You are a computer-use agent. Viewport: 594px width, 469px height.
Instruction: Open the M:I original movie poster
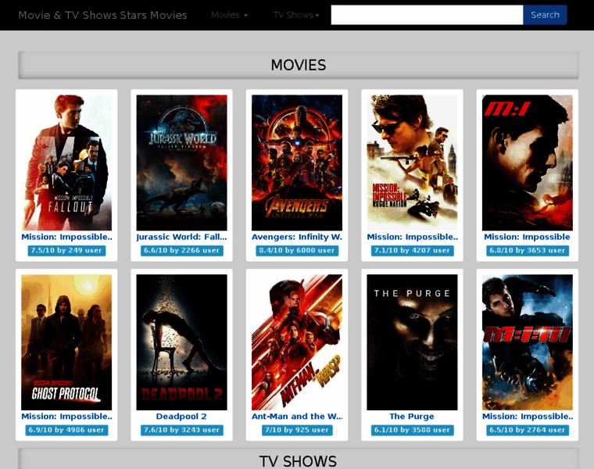(528, 163)
